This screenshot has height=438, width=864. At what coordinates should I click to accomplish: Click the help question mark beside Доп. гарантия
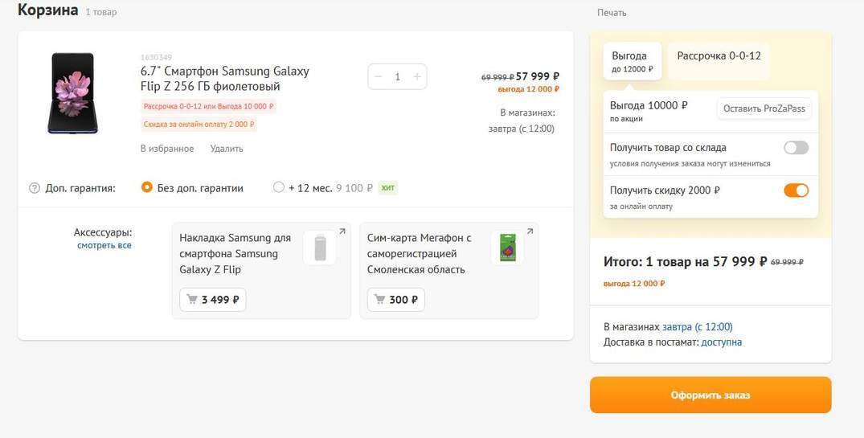click(x=35, y=188)
